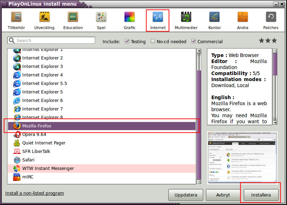The height and width of the screenshot is (205, 287).
Task: Click the Internet Explorer 2 icon
Action: [x=17, y=58]
